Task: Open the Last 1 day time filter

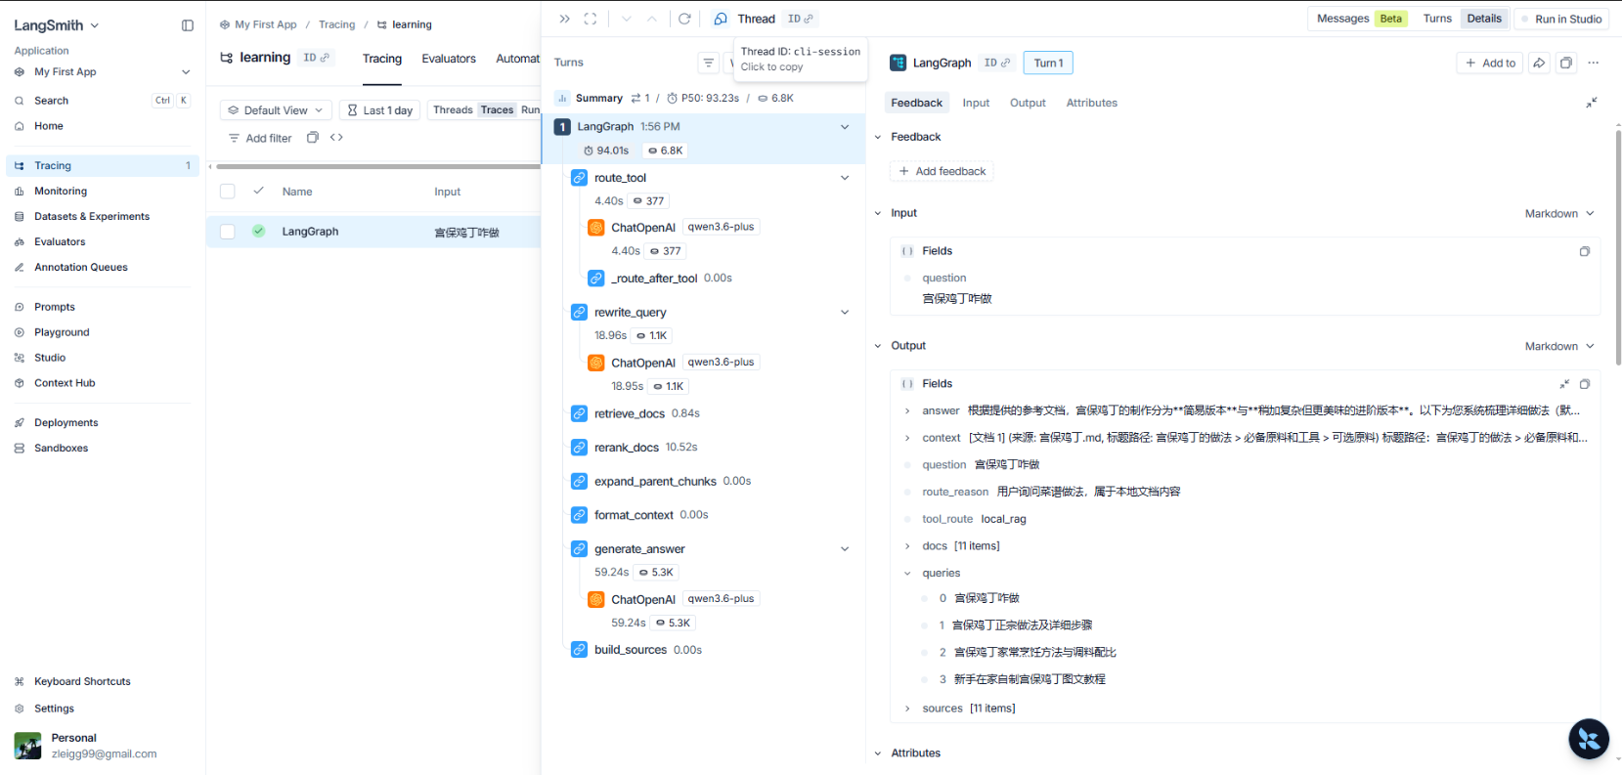Action: tap(379, 110)
